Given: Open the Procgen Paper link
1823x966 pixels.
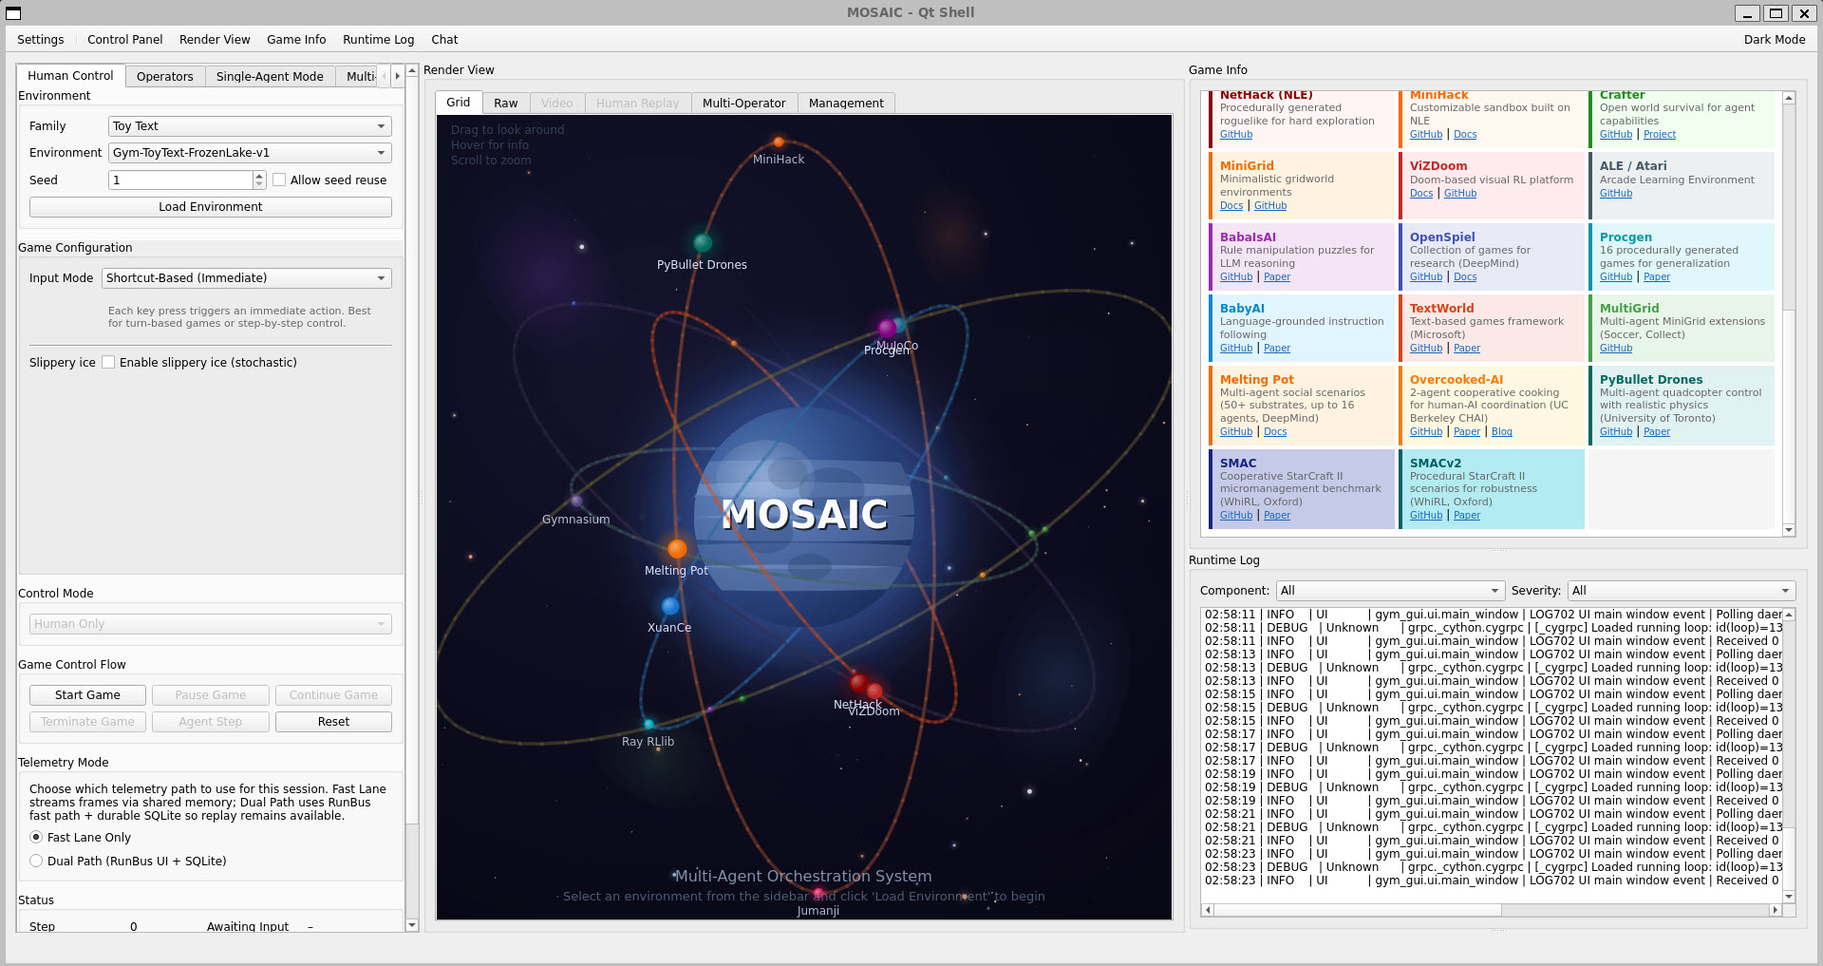Looking at the screenshot, I should [x=1657, y=276].
